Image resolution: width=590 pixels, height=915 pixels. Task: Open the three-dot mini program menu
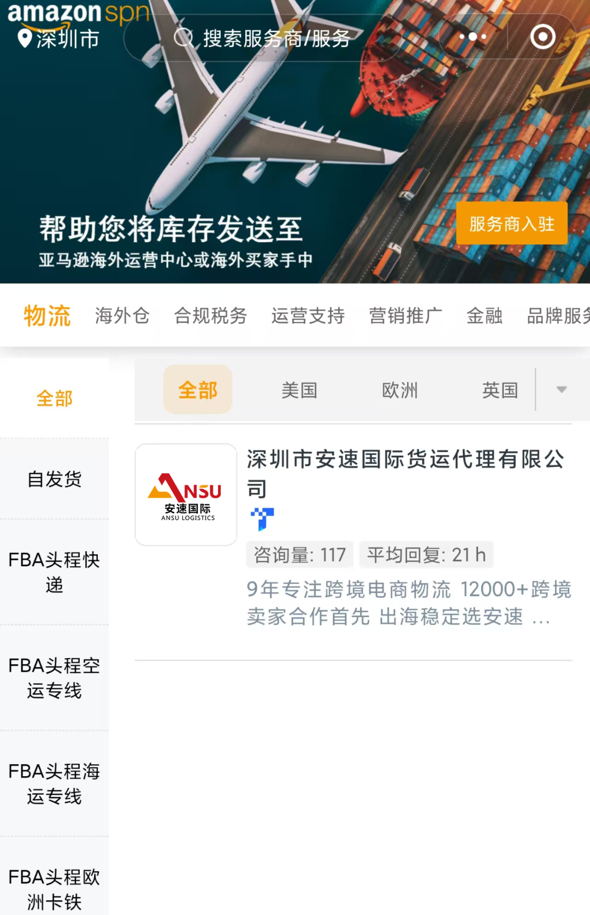click(x=473, y=37)
